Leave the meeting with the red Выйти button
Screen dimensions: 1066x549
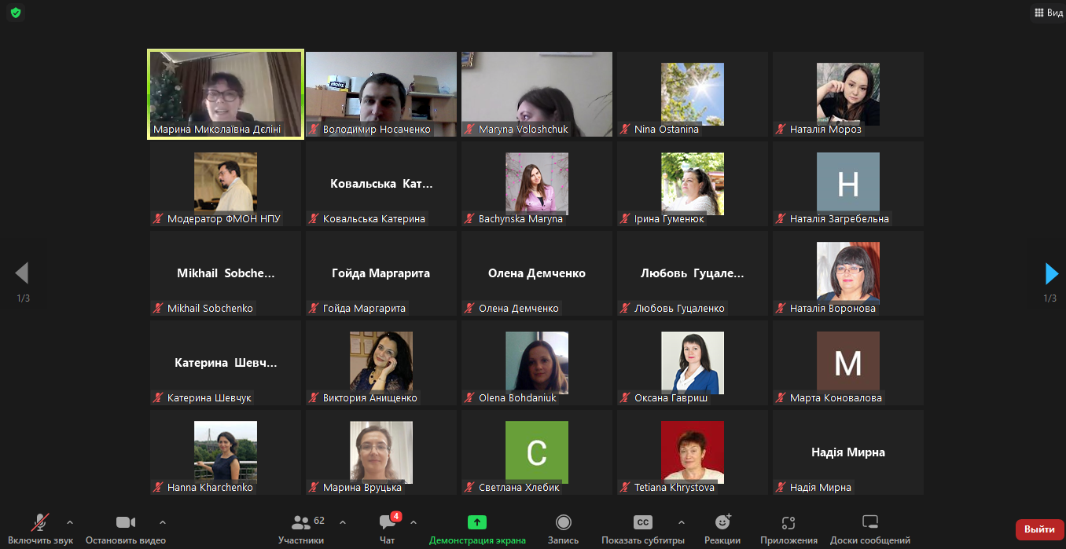(1039, 529)
